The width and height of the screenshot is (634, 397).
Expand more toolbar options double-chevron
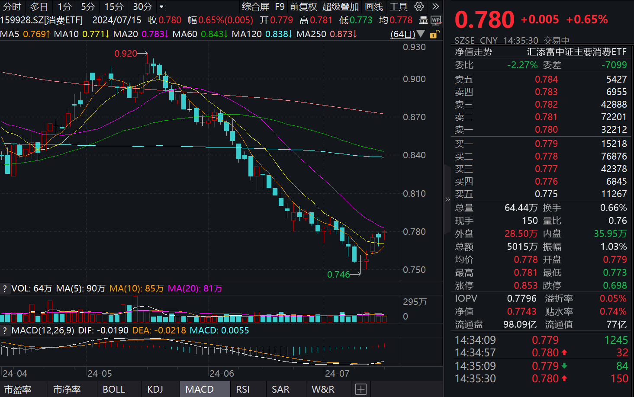pos(435,6)
